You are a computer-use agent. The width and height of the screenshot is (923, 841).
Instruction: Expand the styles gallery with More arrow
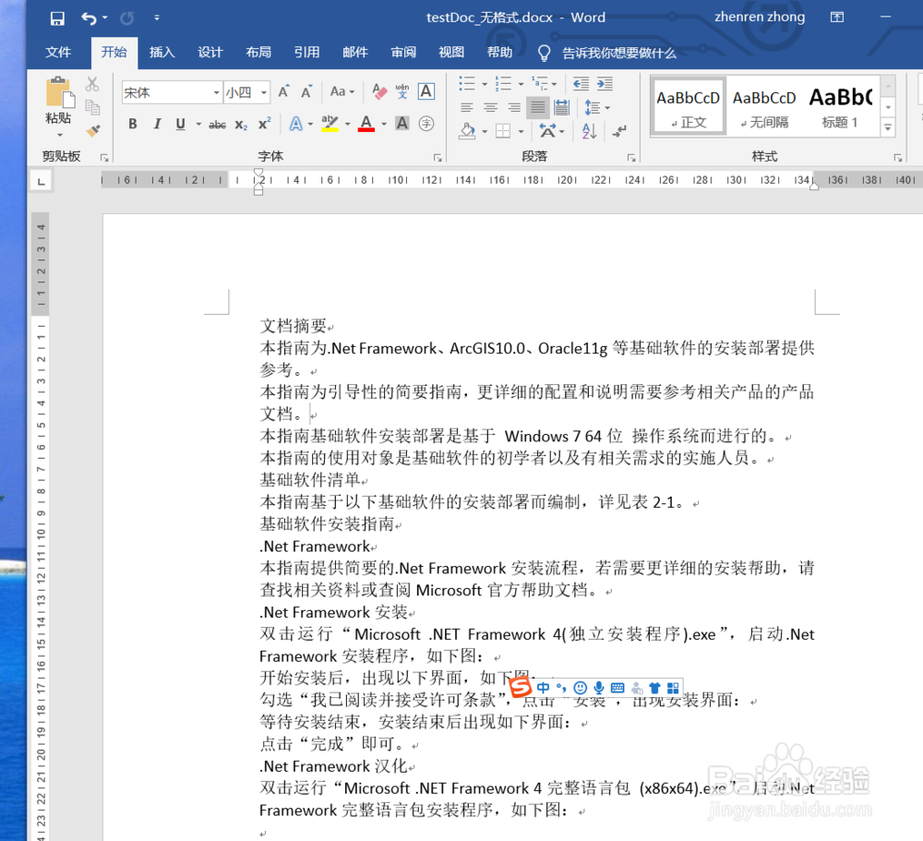pos(888,126)
